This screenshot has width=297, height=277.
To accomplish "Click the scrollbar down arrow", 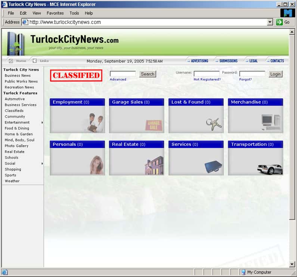I will [x=292, y=264].
